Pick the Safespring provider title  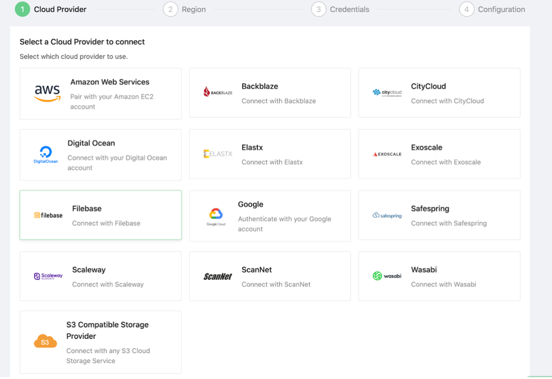click(x=430, y=209)
